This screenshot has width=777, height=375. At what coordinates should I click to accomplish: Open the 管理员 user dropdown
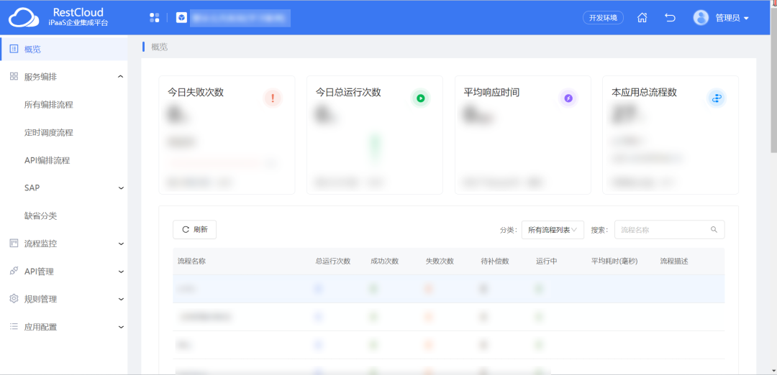pyautogui.click(x=722, y=18)
